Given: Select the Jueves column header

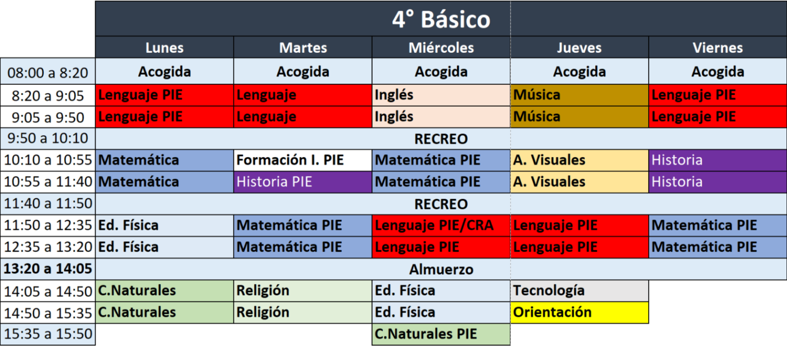Looking at the screenshot, I should (x=579, y=48).
